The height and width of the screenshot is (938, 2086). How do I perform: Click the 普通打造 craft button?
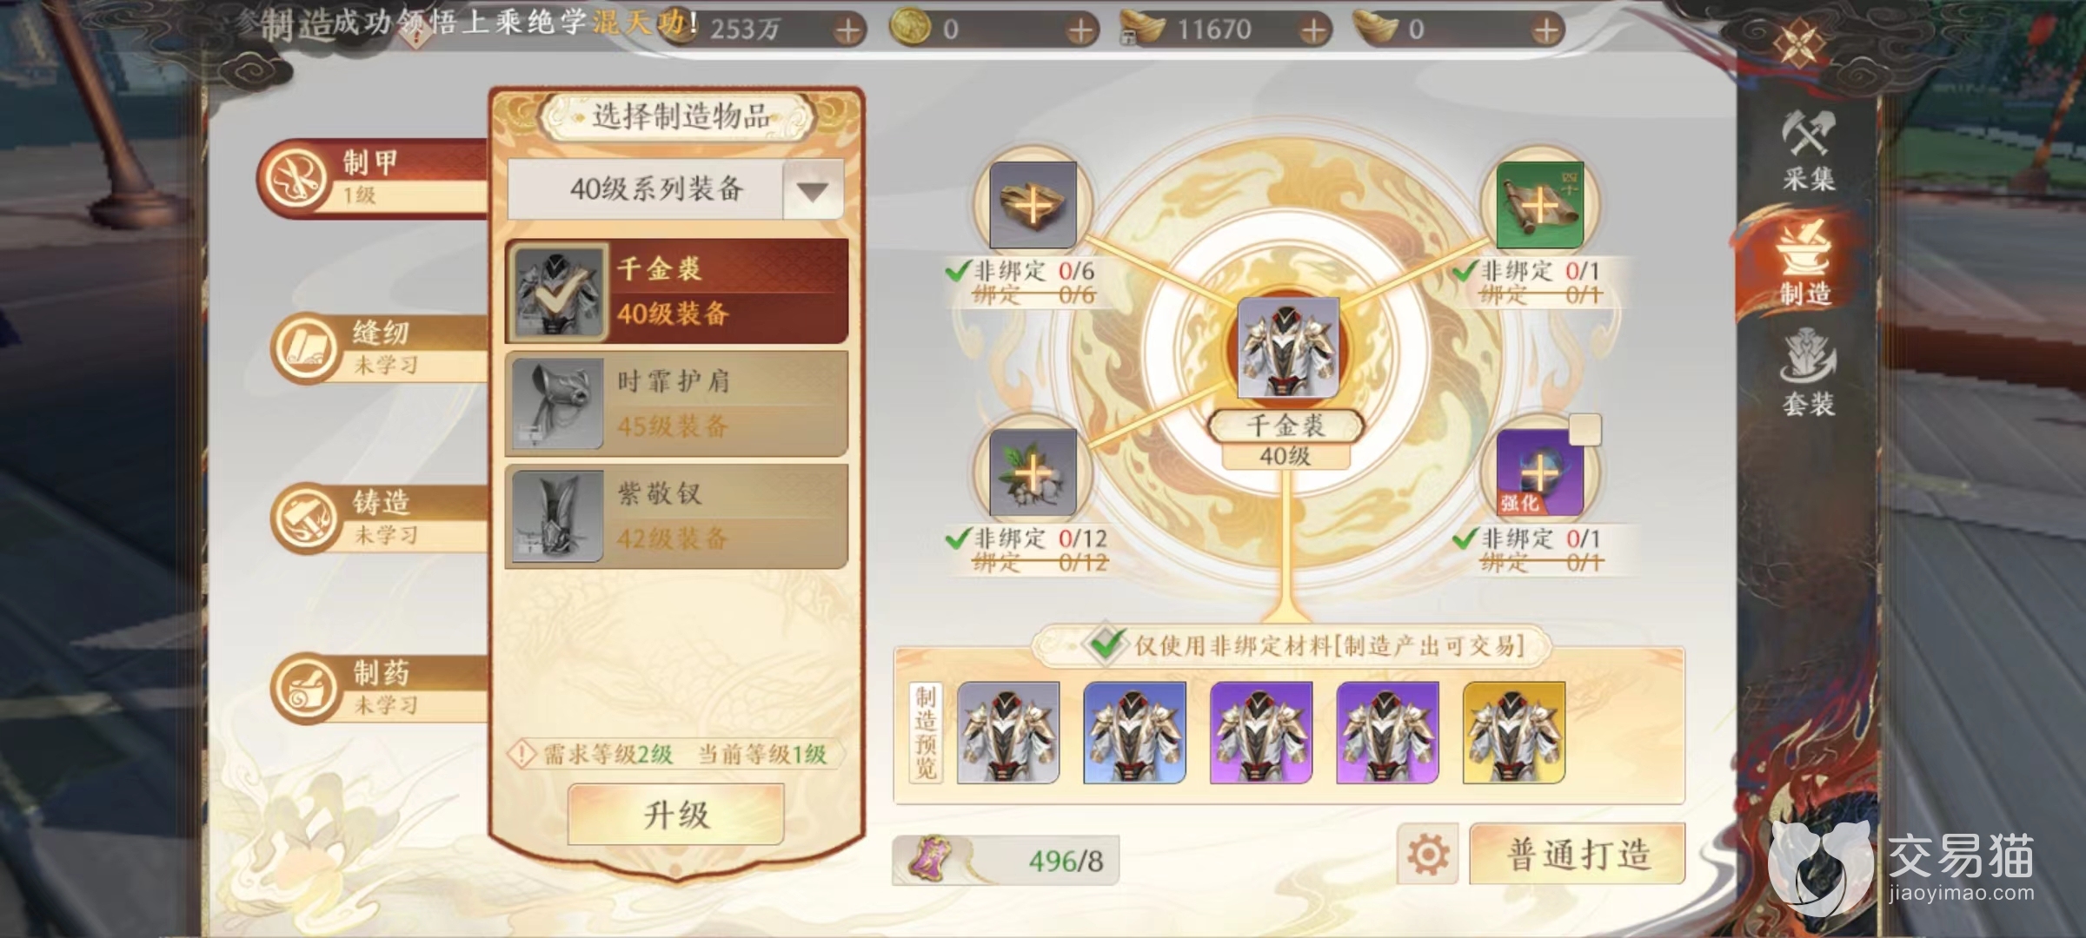pyautogui.click(x=1577, y=855)
